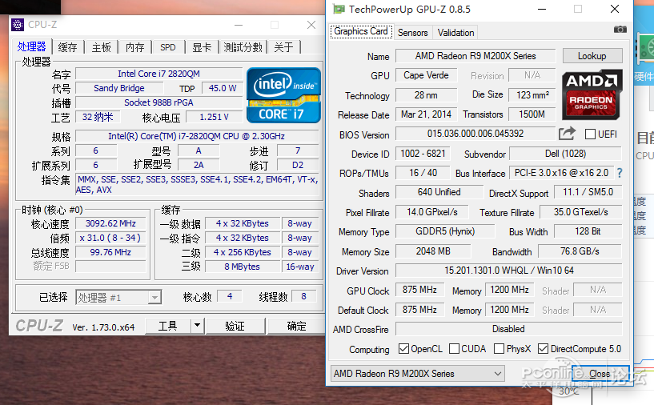Click the Device ID value 1002 - 6821

(x=423, y=154)
